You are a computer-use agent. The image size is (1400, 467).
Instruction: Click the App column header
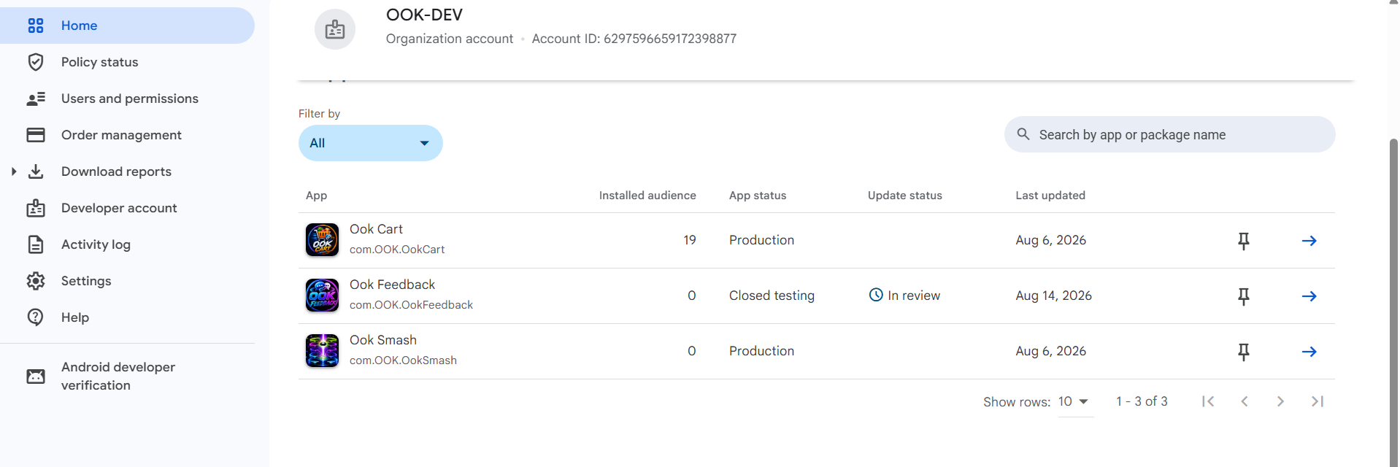pos(316,196)
